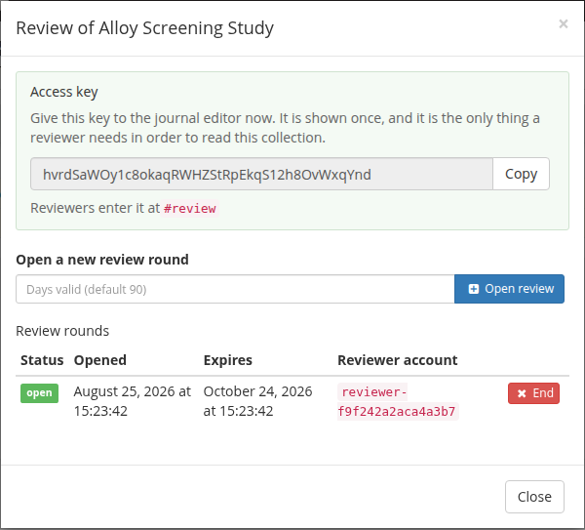Image resolution: width=585 pixels, height=530 pixels.
Task: Click the Reviewer account column header
Action: [398, 360]
